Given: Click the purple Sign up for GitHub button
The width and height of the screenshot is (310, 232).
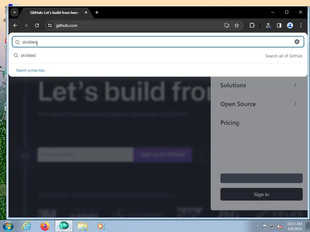Looking at the screenshot, I should 163,154.
